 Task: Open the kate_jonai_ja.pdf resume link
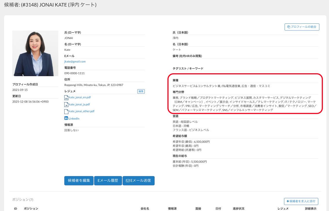pyautogui.click(x=79, y=104)
